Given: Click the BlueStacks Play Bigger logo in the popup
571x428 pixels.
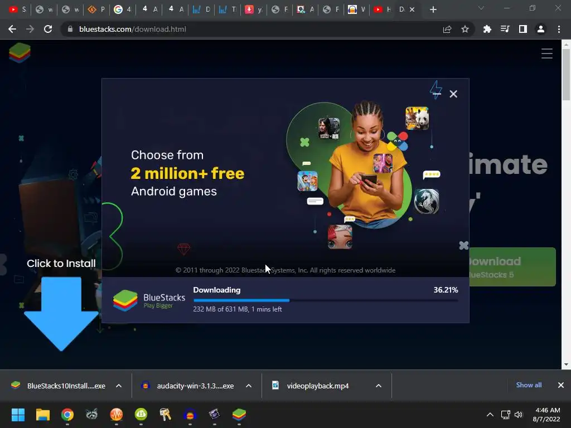Looking at the screenshot, I should coord(149,300).
